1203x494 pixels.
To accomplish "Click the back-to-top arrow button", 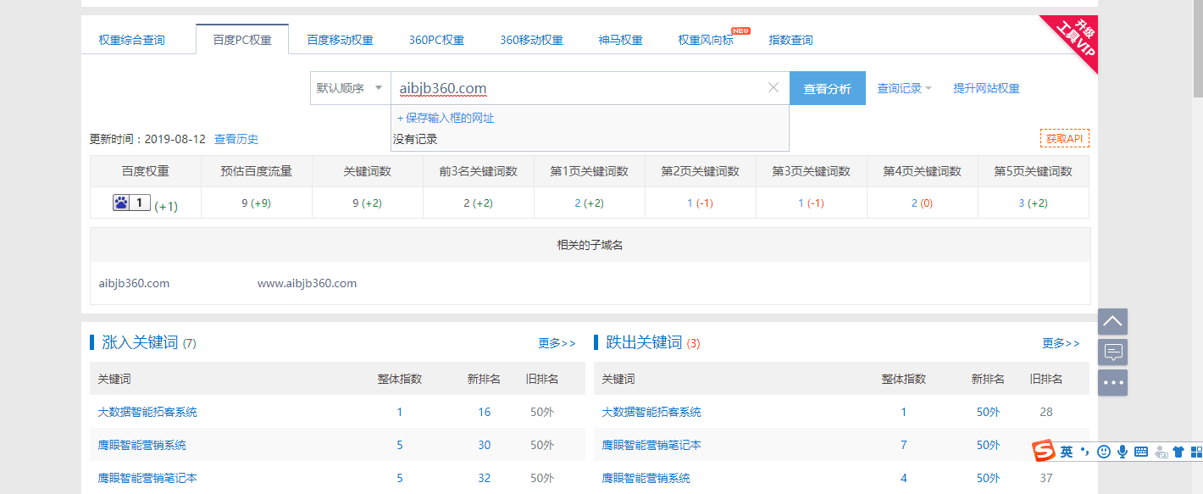I will (x=1112, y=321).
